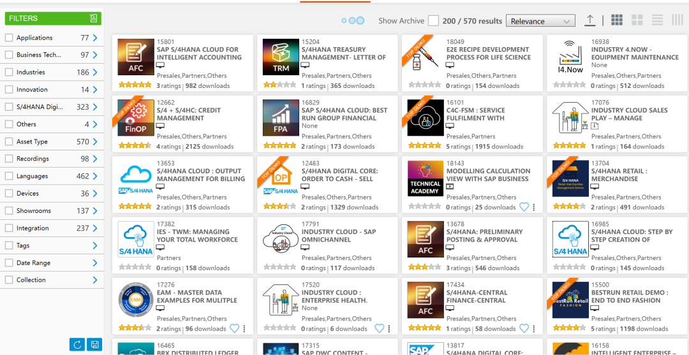Open E2E Recipe Development Process title
689x355 pixels.
click(x=489, y=53)
